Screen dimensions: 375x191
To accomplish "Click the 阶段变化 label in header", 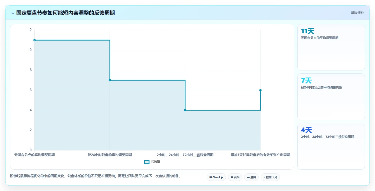I will pyautogui.click(x=357, y=12).
